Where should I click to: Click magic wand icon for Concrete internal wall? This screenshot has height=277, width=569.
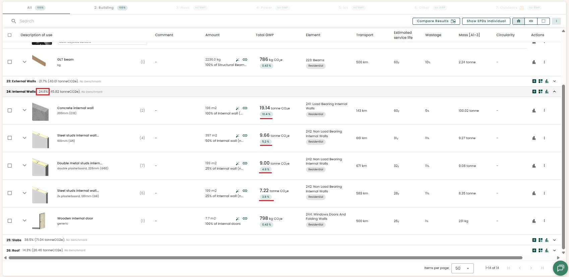click(x=237, y=108)
